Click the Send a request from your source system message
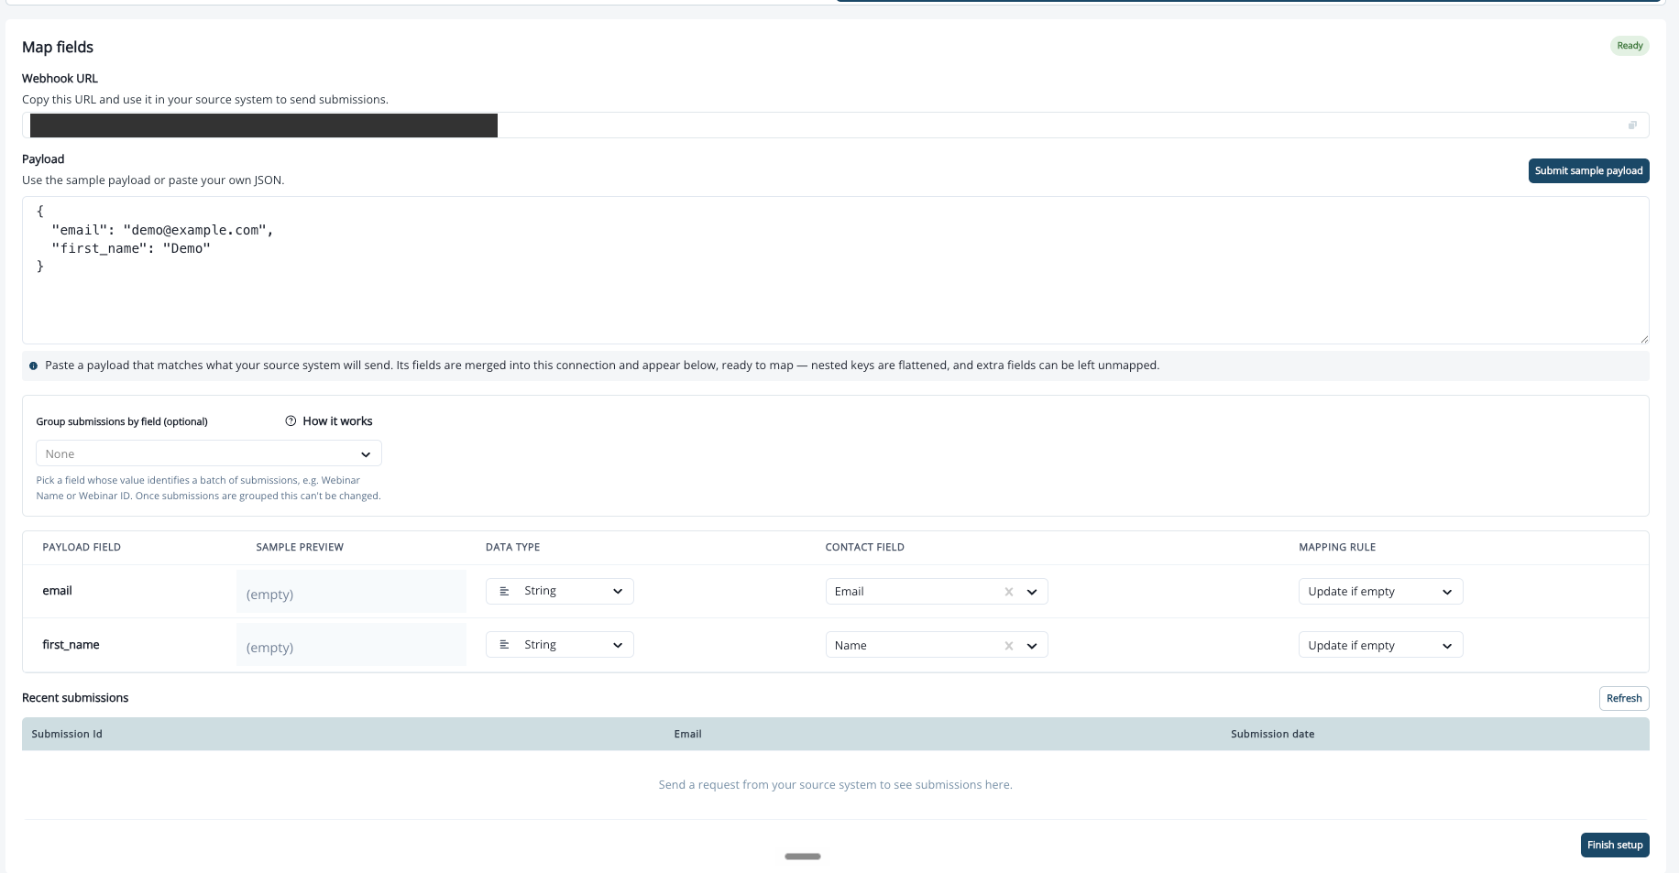This screenshot has height=873, width=1679. coord(835,785)
